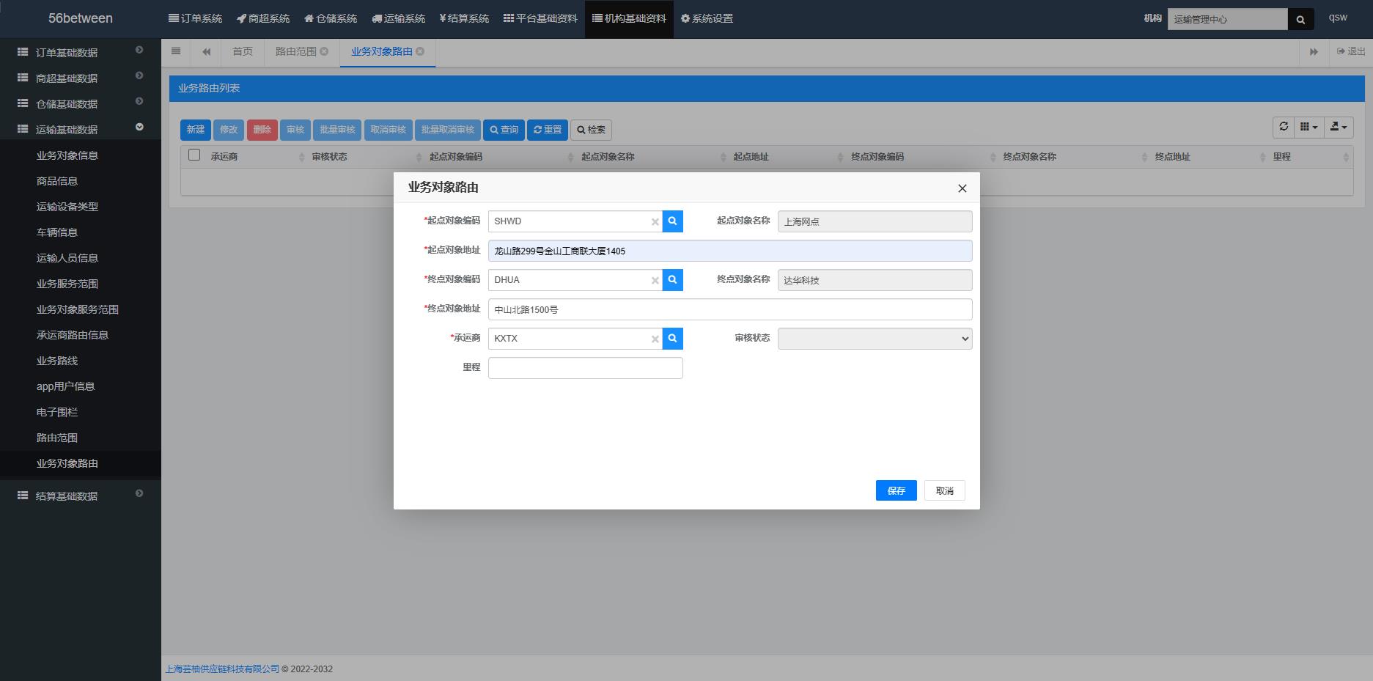Clear the KXTX carrier field
1373x681 pixels.
pyautogui.click(x=655, y=339)
